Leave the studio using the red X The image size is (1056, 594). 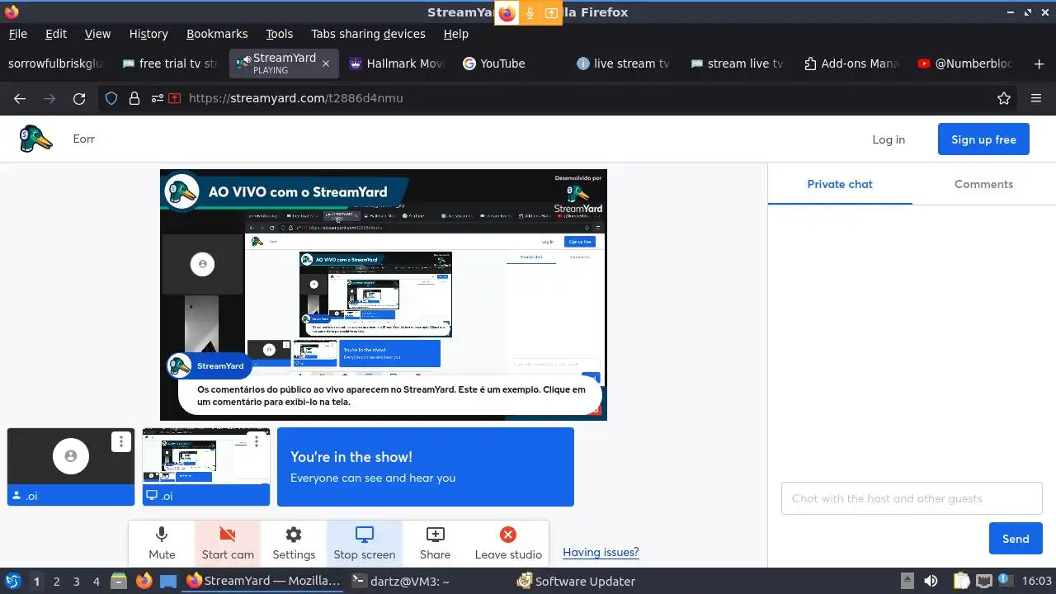[508, 543]
